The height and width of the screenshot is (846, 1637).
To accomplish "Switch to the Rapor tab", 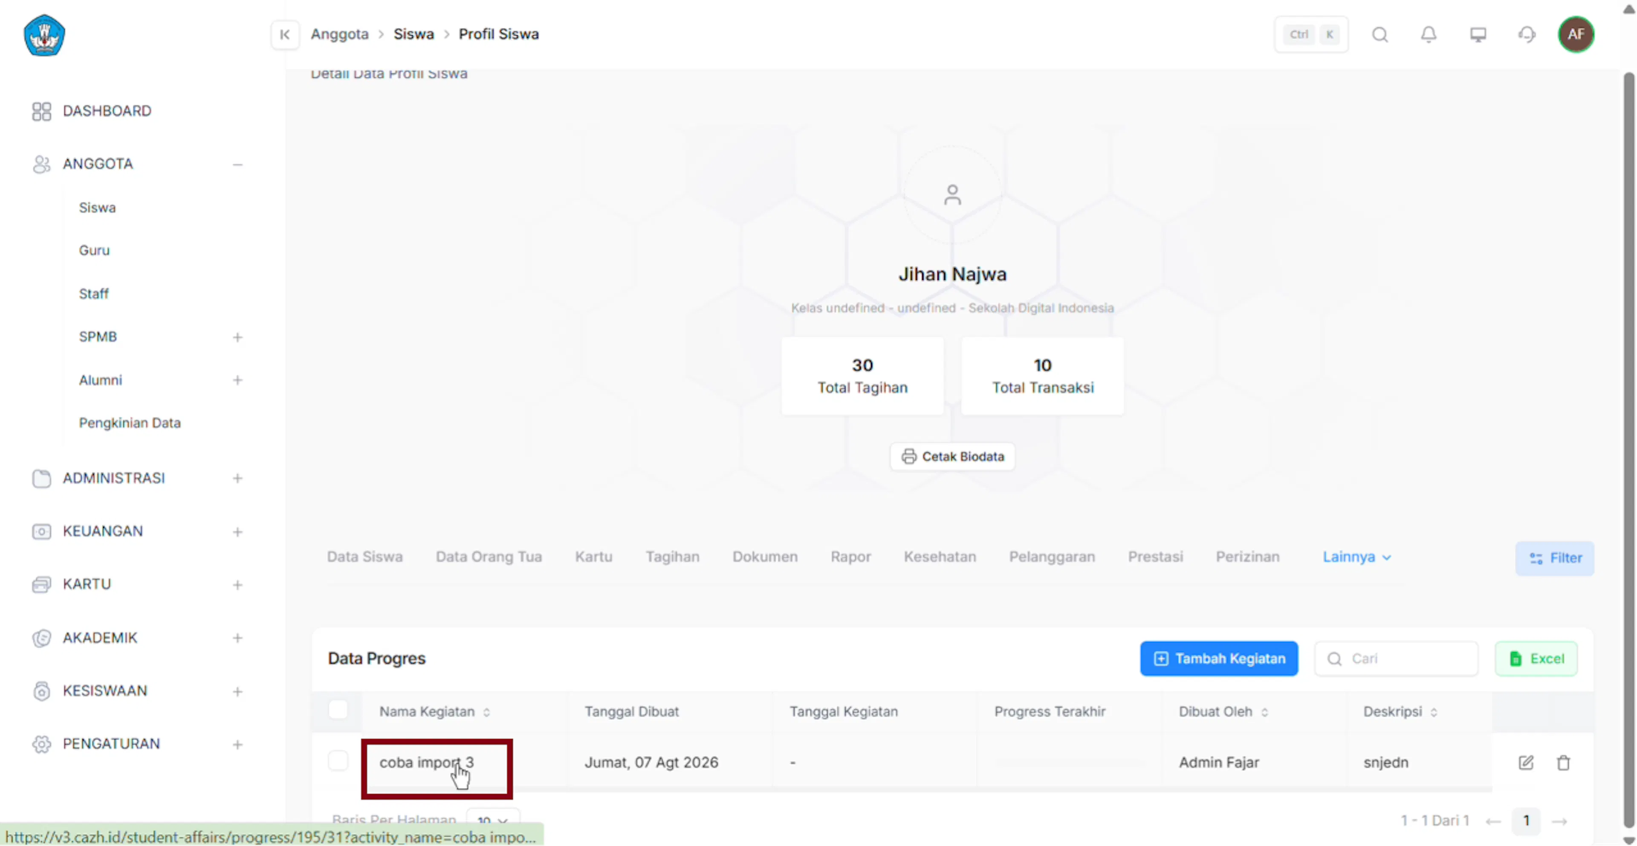I will pyautogui.click(x=850, y=557).
